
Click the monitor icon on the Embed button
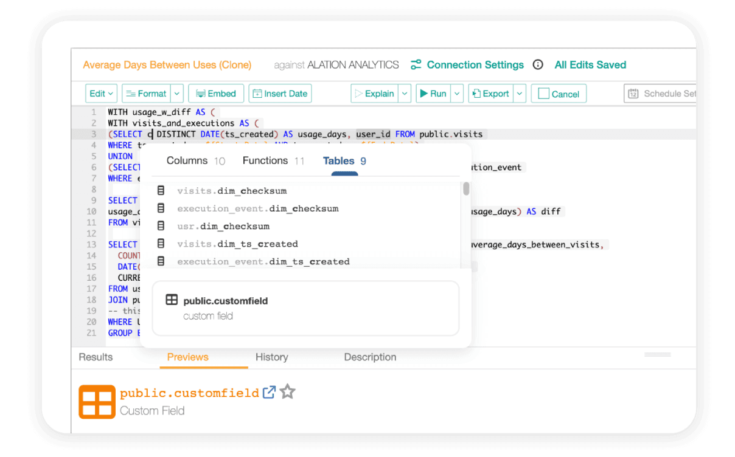pyautogui.click(x=201, y=93)
